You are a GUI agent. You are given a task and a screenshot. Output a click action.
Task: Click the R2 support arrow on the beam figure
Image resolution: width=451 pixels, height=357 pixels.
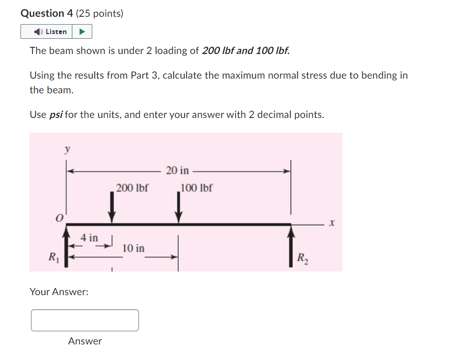pyautogui.click(x=292, y=246)
